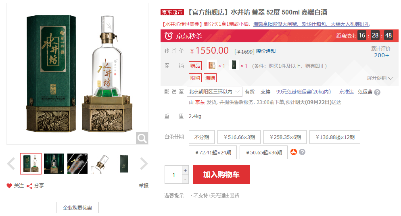401x216 pixels.
Task: Click the help question mark beside 免运费
Action: coord(377,92)
